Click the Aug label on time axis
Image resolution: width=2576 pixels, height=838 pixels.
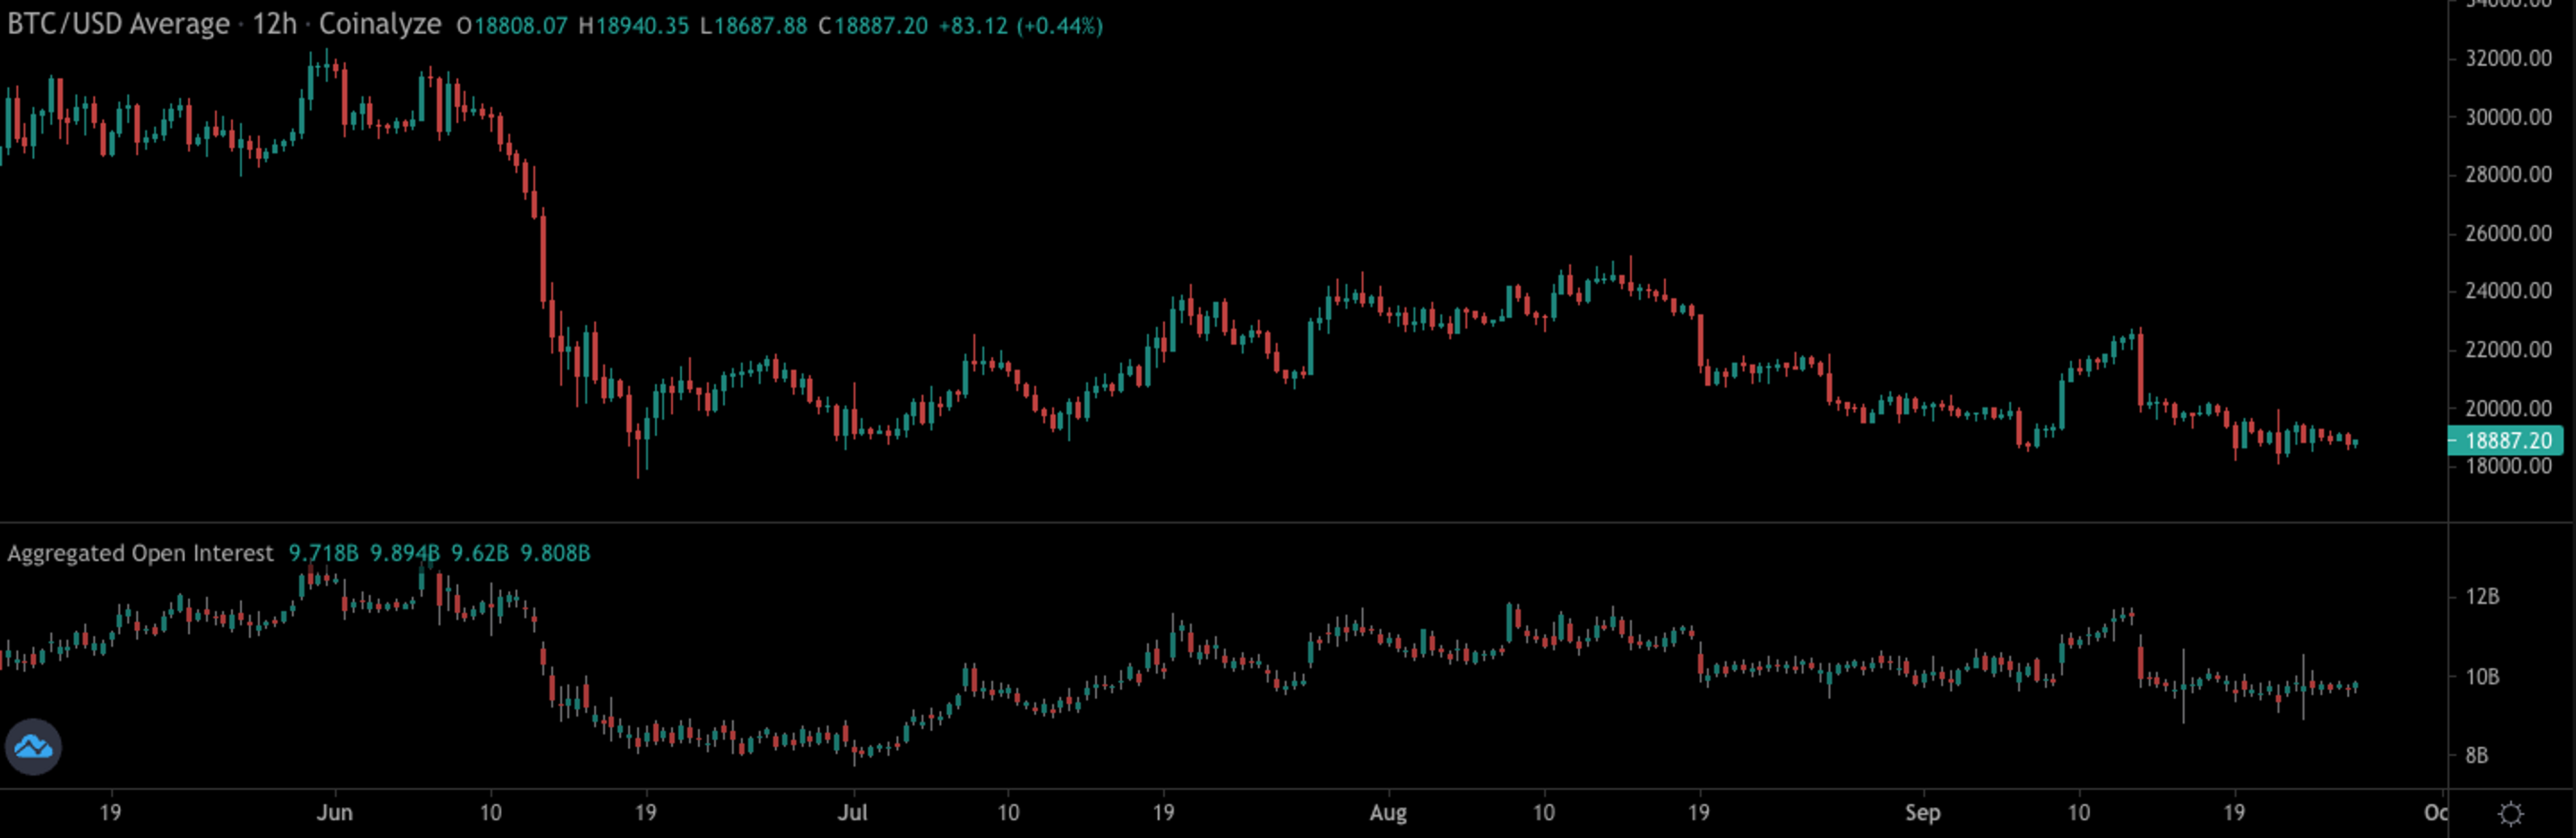[x=1388, y=813]
